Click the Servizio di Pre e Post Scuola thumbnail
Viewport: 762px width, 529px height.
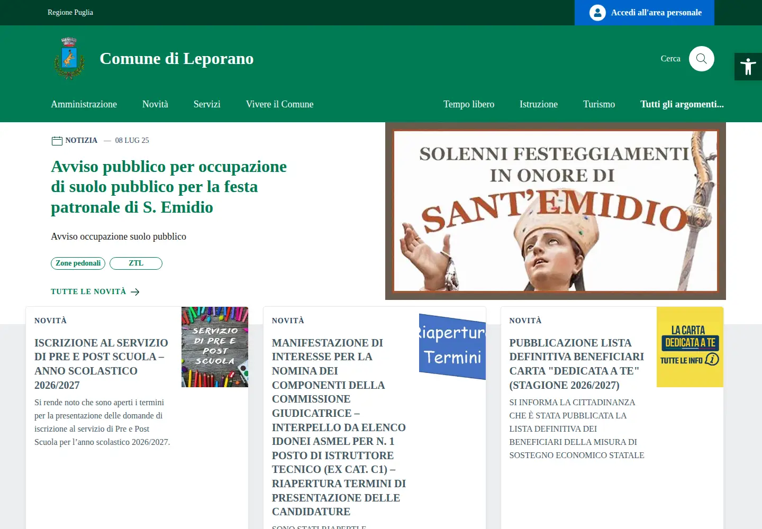[x=215, y=347]
